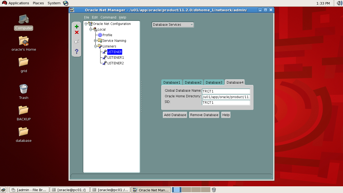The image size is (343, 193).
Task: Switch to the oracle@pc01:/... terminal taskbar button
Action: click(110, 190)
